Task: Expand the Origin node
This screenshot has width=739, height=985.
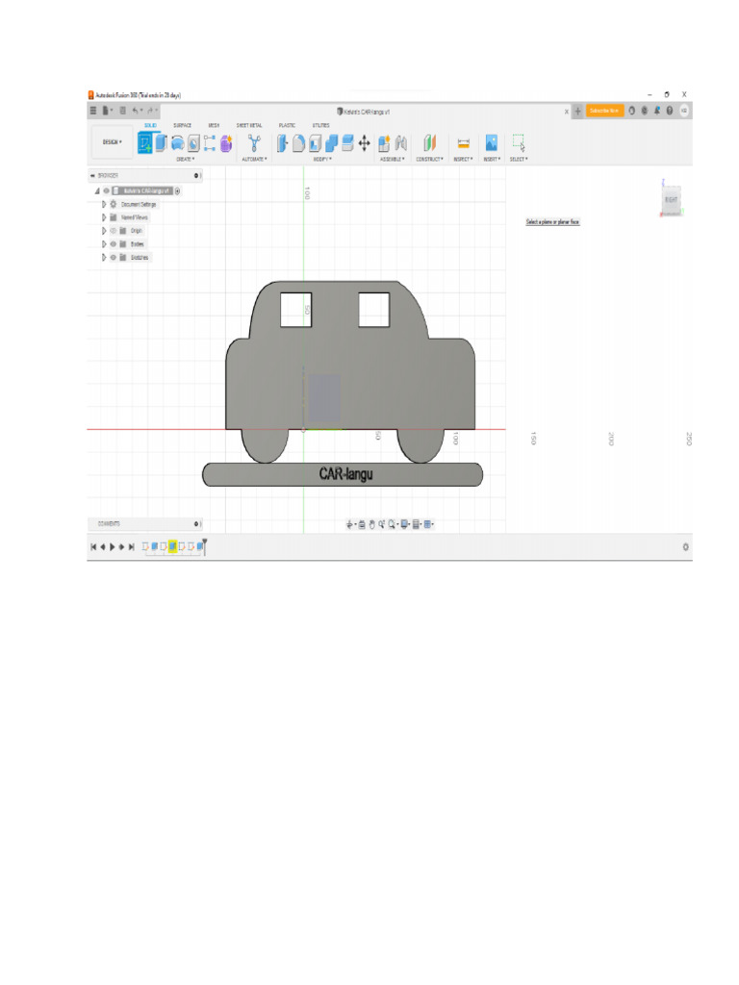Action: click(x=104, y=231)
